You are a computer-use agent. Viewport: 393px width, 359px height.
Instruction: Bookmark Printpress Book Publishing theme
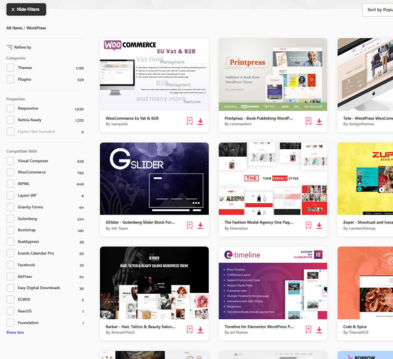pyautogui.click(x=309, y=121)
